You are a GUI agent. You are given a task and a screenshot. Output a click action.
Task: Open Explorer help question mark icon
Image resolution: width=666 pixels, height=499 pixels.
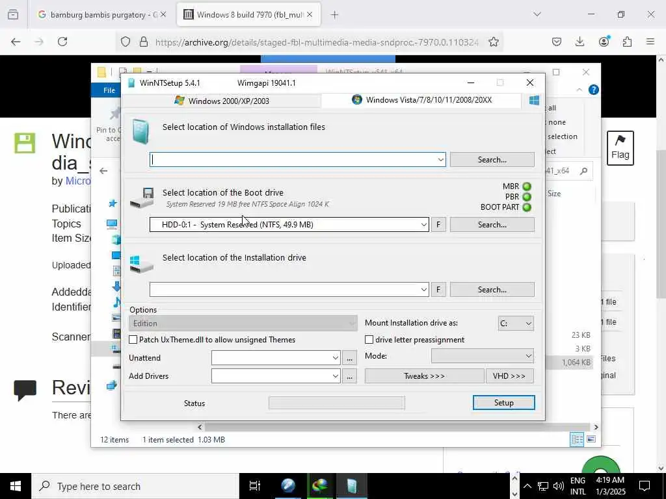pos(593,90)
